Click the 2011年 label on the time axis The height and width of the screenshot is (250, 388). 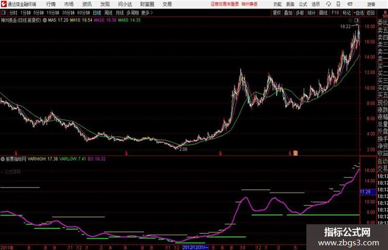point(7,248)
